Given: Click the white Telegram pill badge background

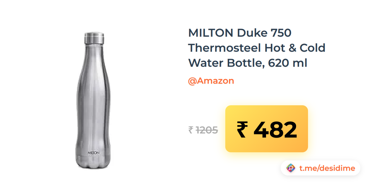Looking at the screenshot, I should tap(321, 168).
